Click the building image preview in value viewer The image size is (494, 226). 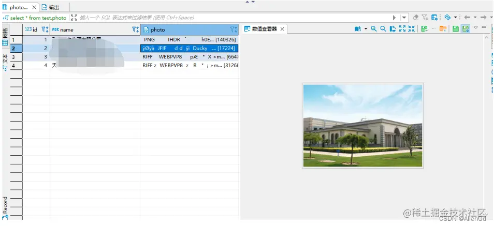tap(362, 126)
